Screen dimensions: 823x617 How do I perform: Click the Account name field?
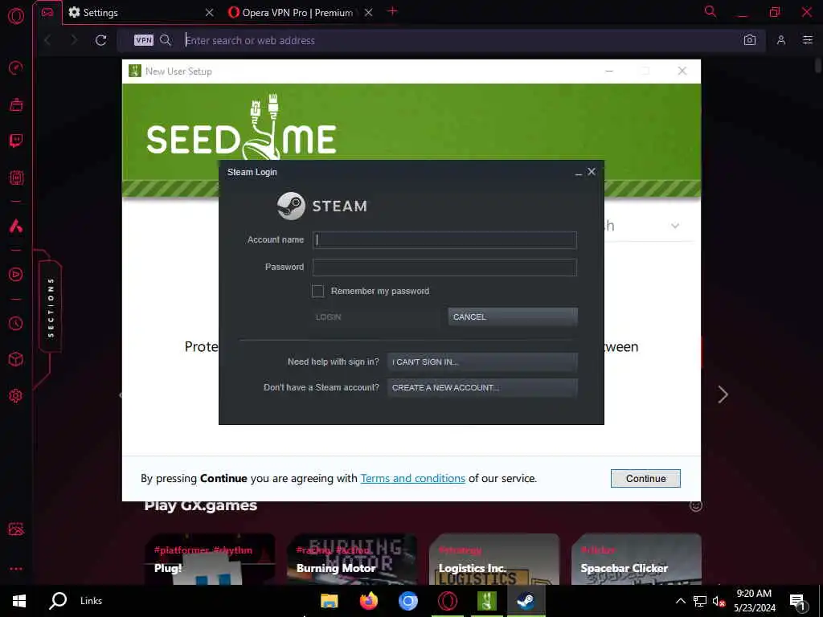point(444,239)
